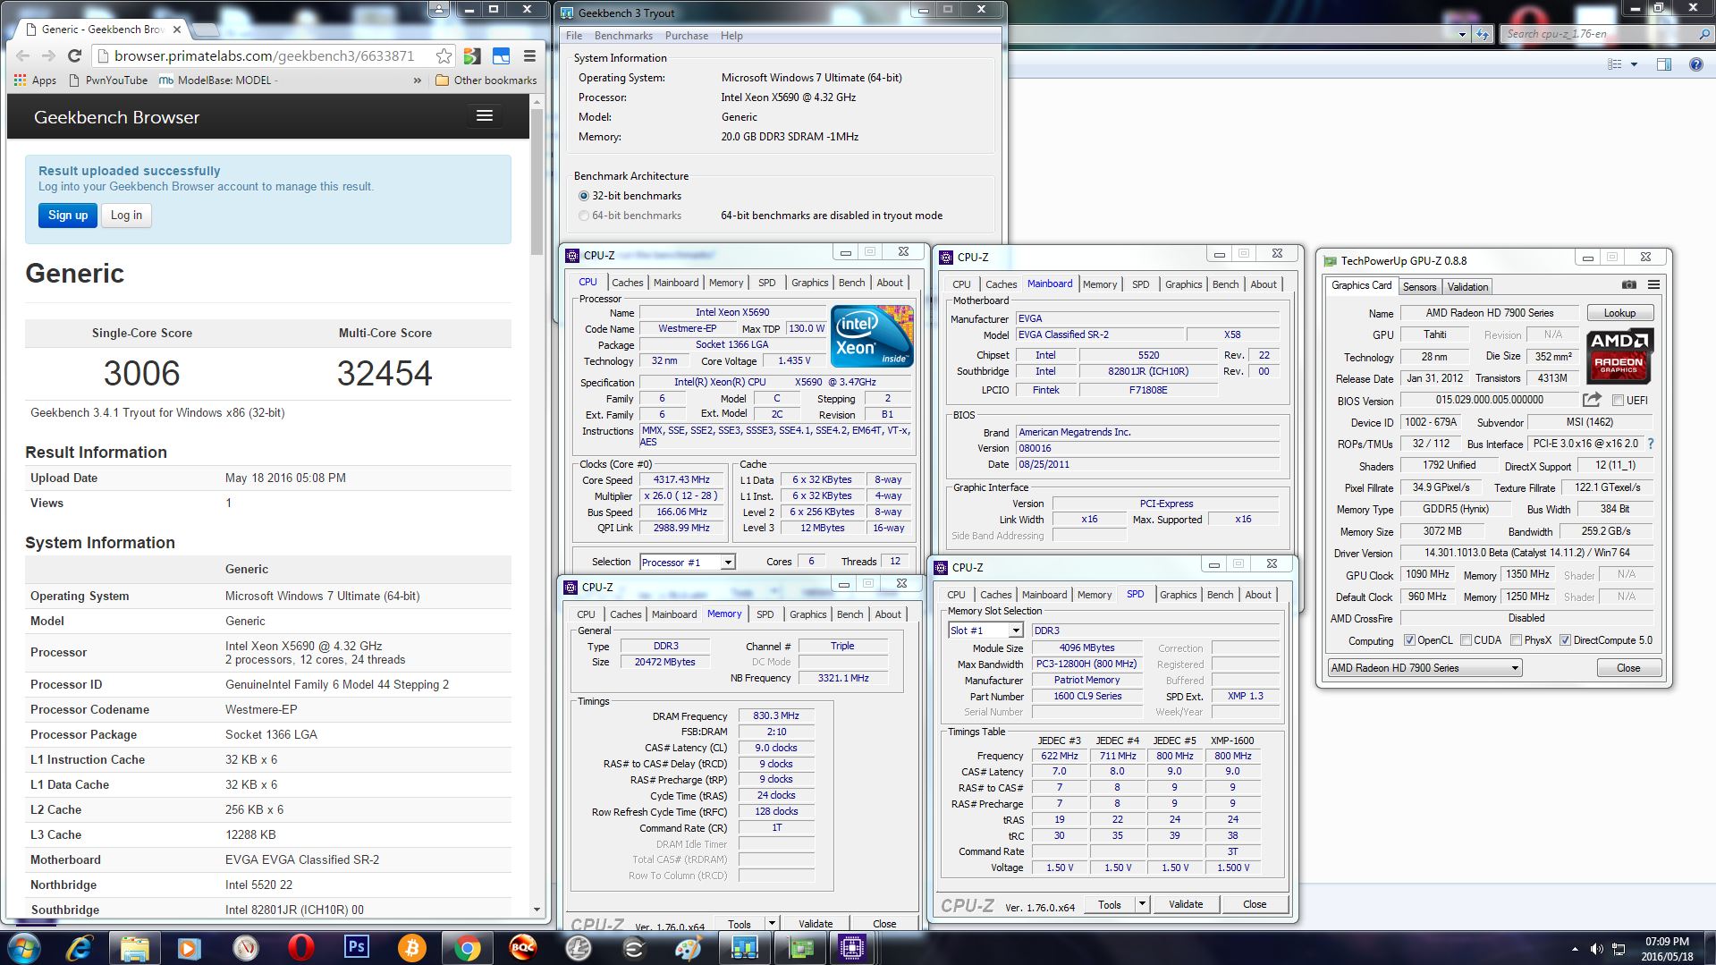This screenshot has height=965, width=1716.
Task: Take GPU-Z screenshot with camera icon
Action: pos(1629,285)
